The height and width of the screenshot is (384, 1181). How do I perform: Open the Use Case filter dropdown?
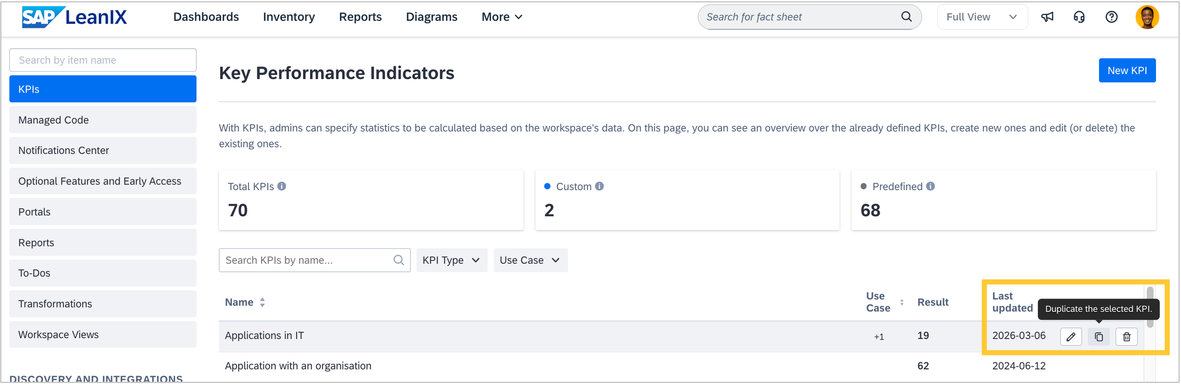click(530, 260)
